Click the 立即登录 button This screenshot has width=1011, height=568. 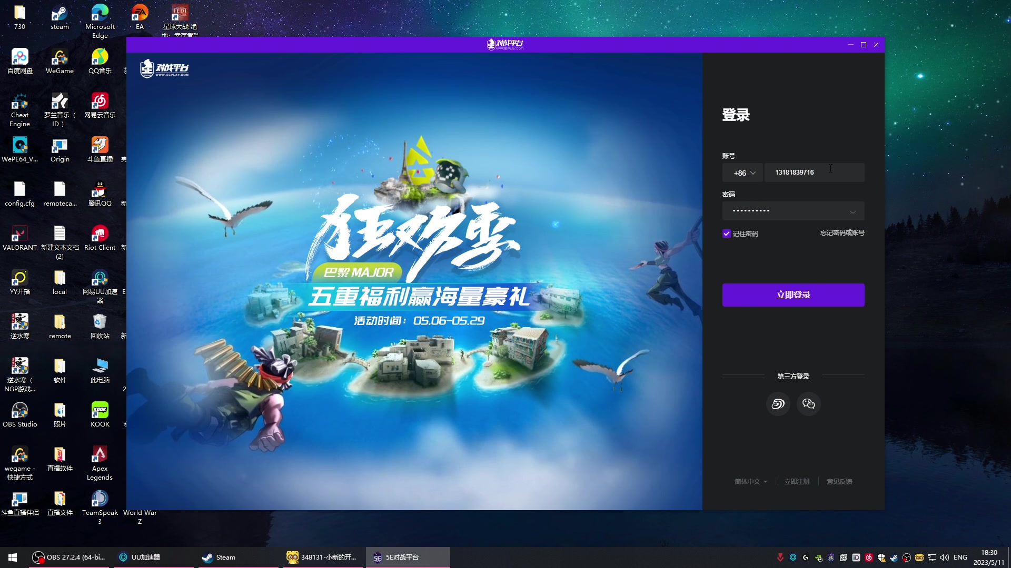point(793,295)
